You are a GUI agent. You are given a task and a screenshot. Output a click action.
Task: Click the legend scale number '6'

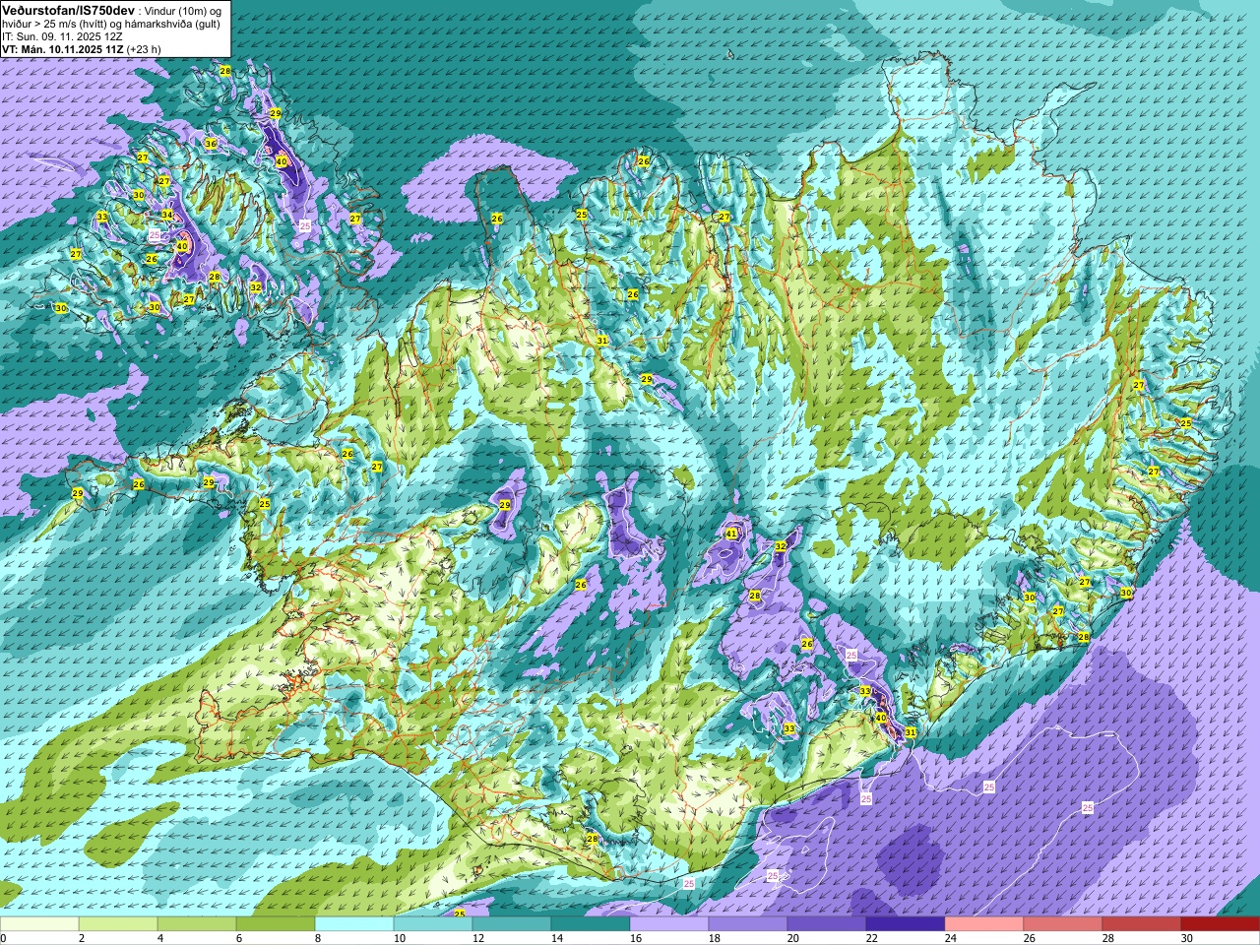239,938
